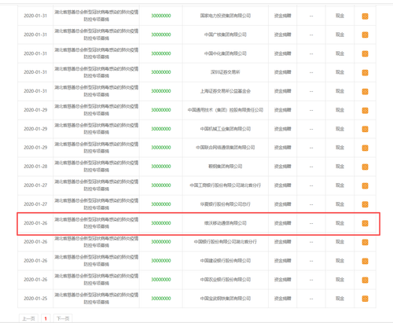The image size is (393, 323).
Task: Select project name in the 国家电力投资集团有限公司 row
Action: [x=96, y=16]
